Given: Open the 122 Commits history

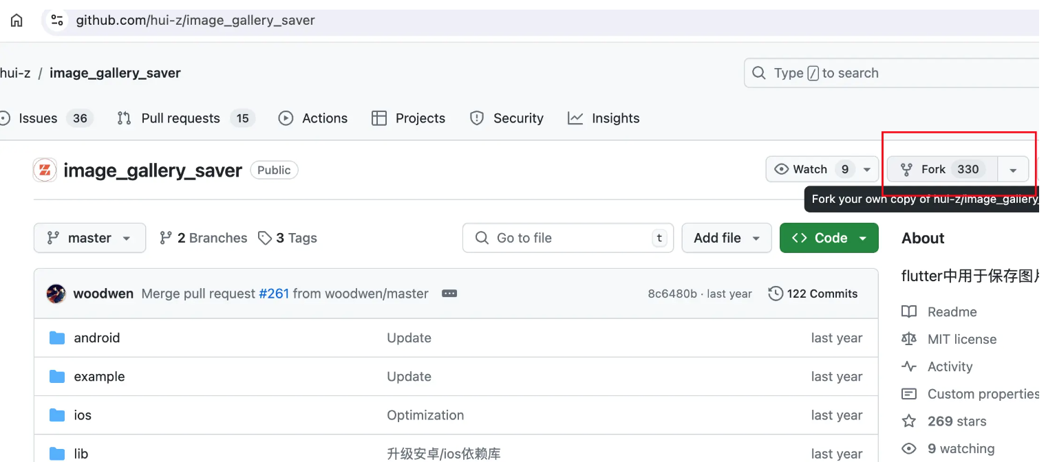Looking at the screenshot, I should [x=813, y=294].
